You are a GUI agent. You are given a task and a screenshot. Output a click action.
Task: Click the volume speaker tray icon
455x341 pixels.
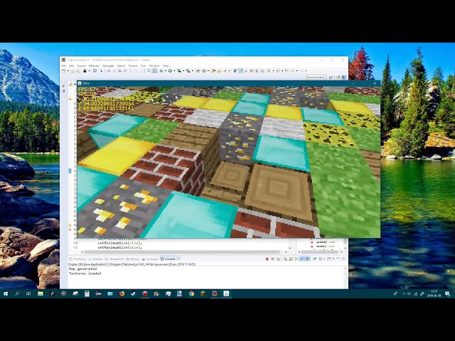[409, 293]
